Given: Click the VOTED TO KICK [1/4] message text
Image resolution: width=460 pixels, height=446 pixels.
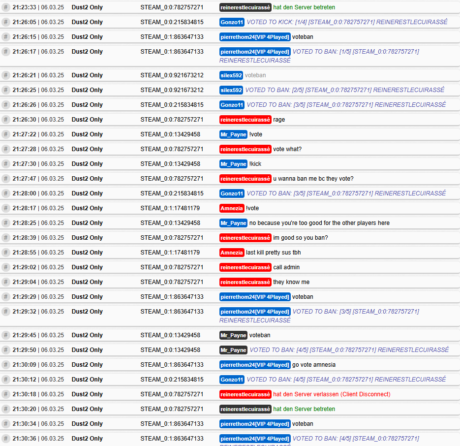Looking at the screenshot, I should pyautogui.click(x=347, y=22).
